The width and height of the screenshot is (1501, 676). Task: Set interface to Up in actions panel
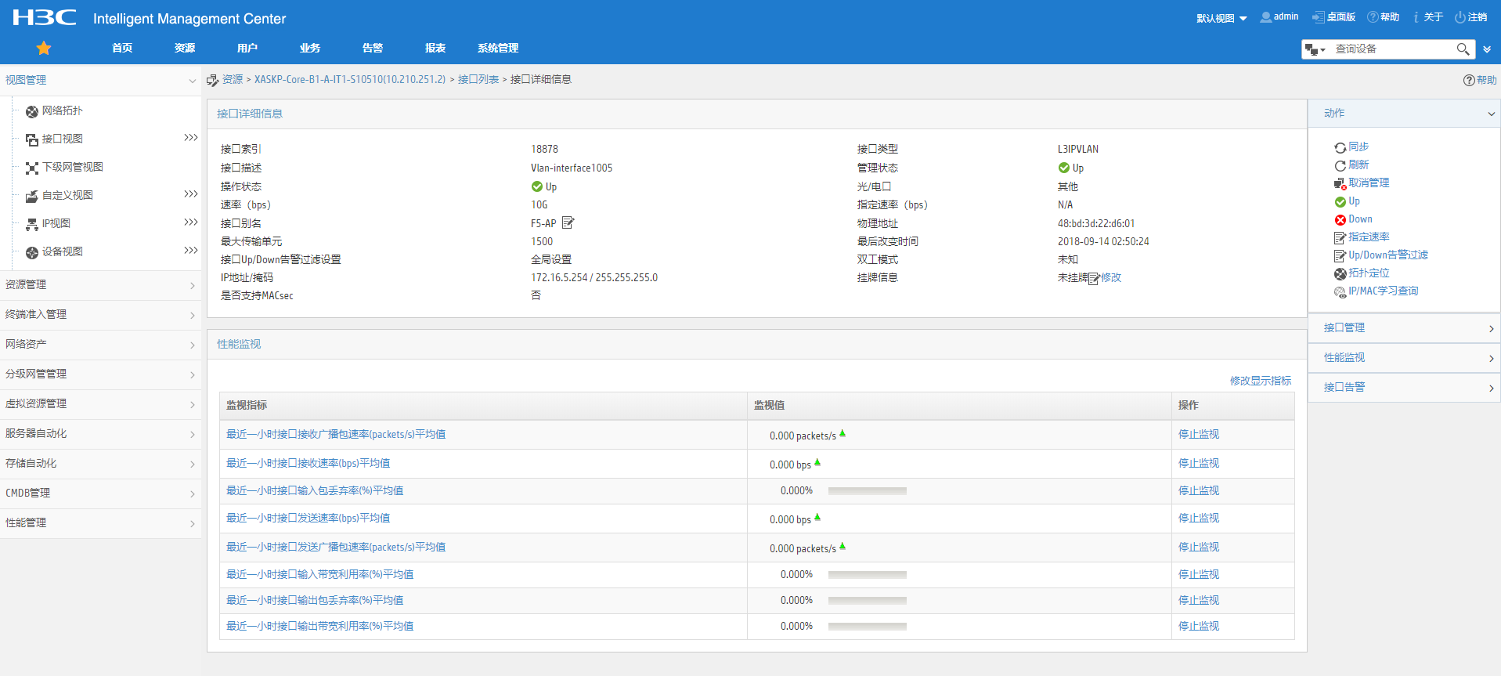pos(1353,201)
